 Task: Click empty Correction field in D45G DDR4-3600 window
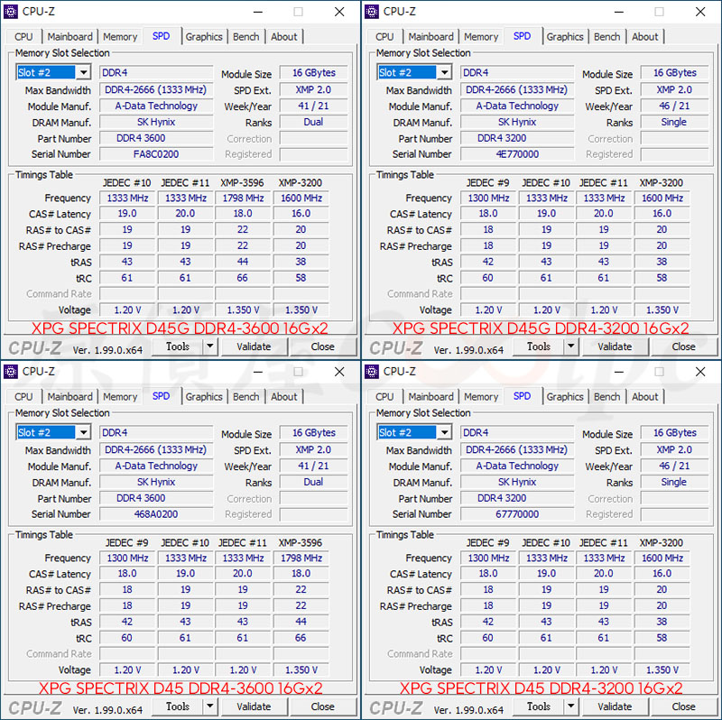point(313,138)
